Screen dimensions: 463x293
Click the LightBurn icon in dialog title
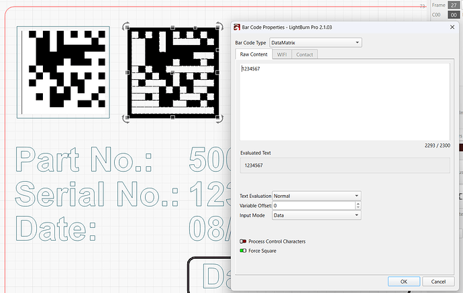tap(237, 27)
